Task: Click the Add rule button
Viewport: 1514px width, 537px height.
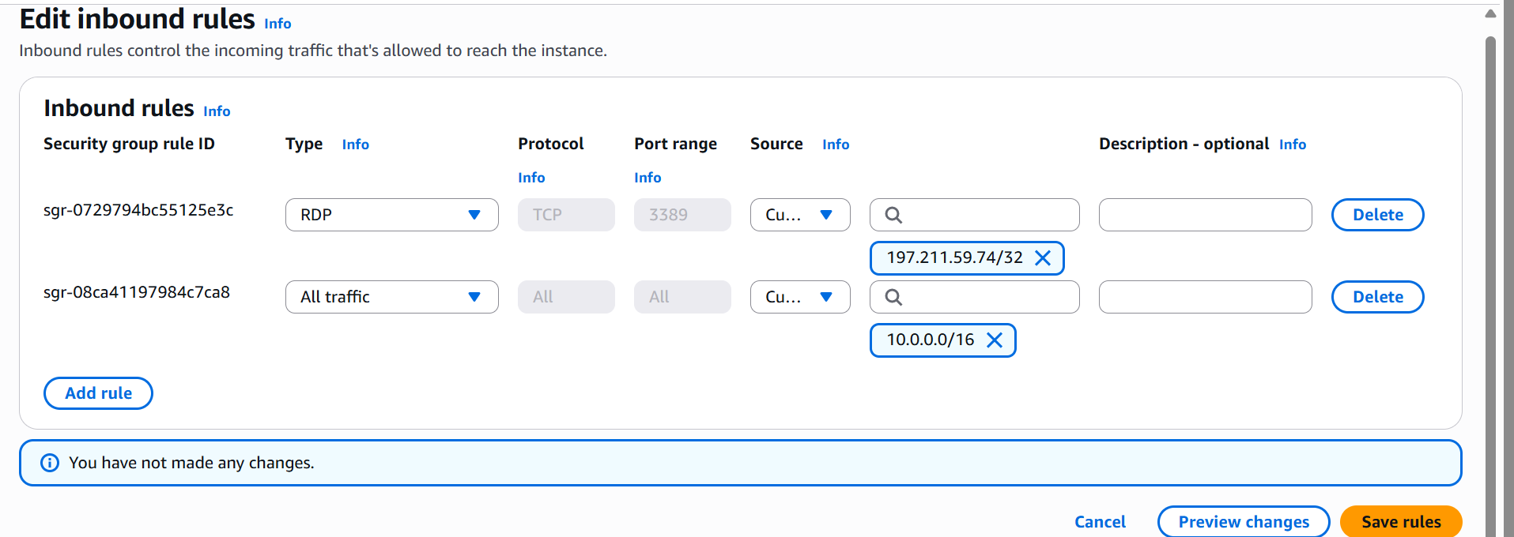Action: (98, 393)
